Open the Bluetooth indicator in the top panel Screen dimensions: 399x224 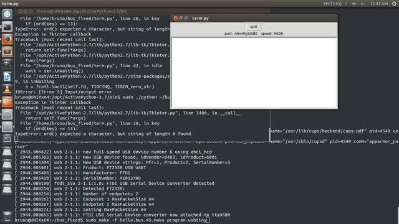[x=347, y=4]
